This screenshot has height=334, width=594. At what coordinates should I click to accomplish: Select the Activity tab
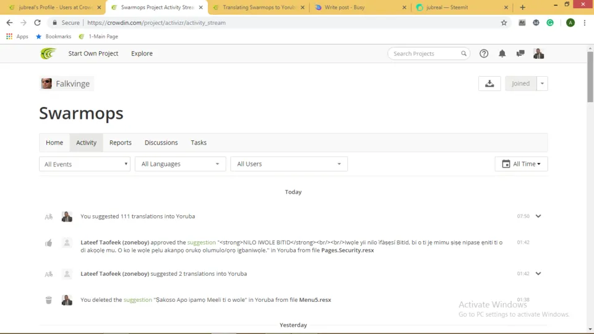pyautogui.click(x=87, y=142)
